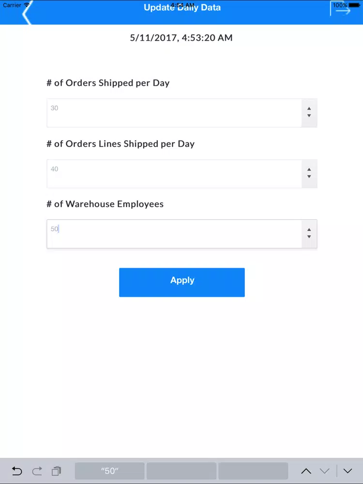
Task: Increase Orders Shipped per Day value
Action: (x=309, y=108)
